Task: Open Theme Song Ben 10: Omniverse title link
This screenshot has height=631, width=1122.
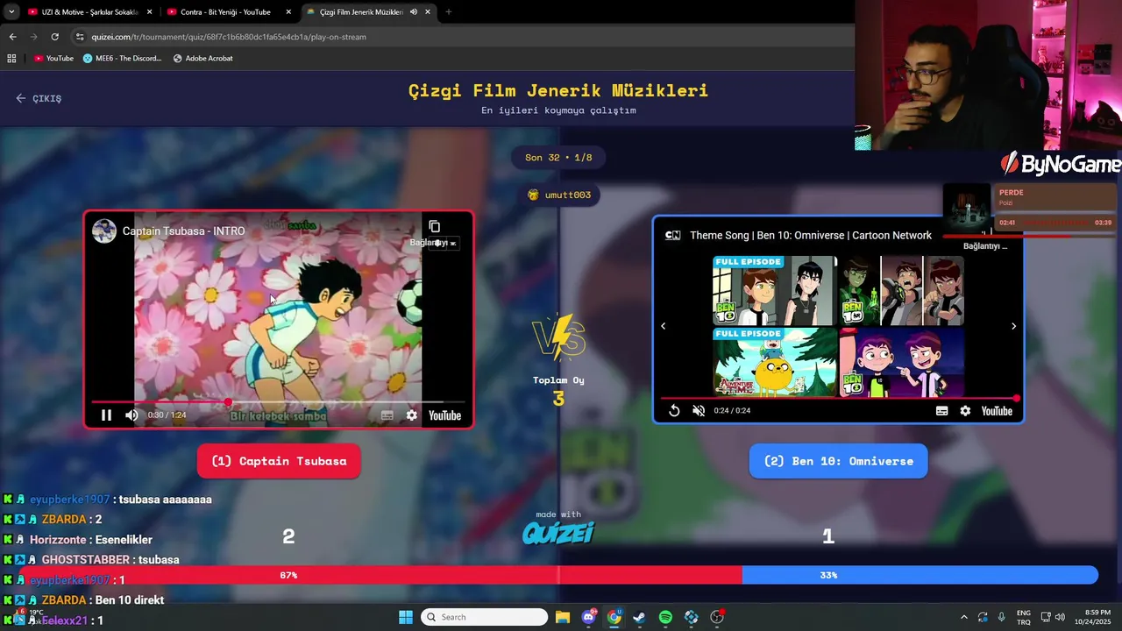Action: pos(811,235)
